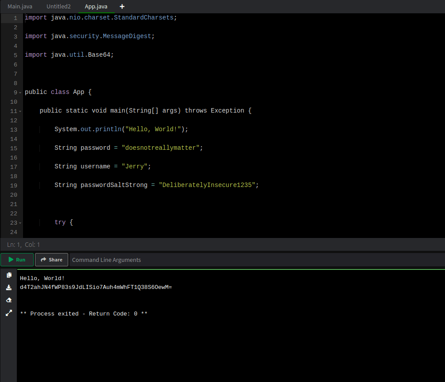This screenshot has height=382, width=445.
Task: Click the MessageDigest import text
Action: [x=127, y=36]
